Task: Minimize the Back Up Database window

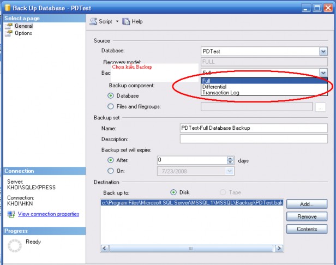Action: tap(305, 8)
